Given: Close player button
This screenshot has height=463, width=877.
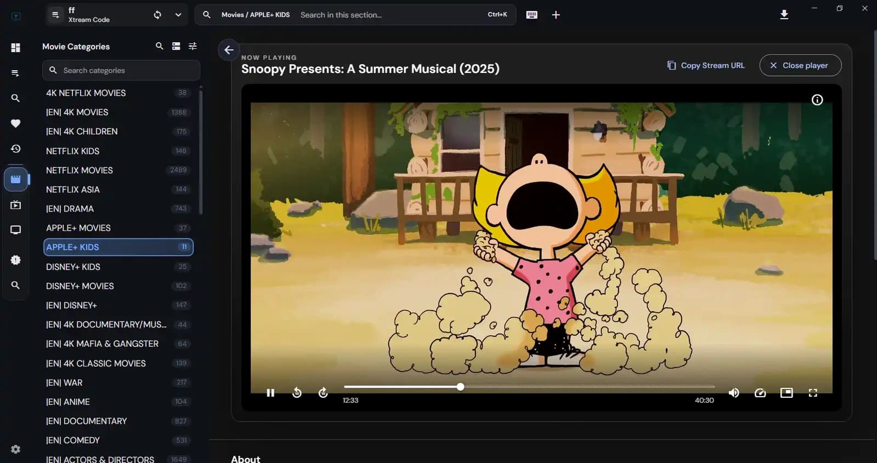Looking at the screenshot, I should click(x=800, y=65).
